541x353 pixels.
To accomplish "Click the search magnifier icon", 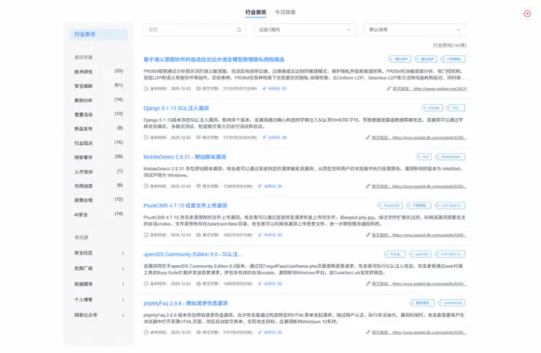I will [239, 30].
